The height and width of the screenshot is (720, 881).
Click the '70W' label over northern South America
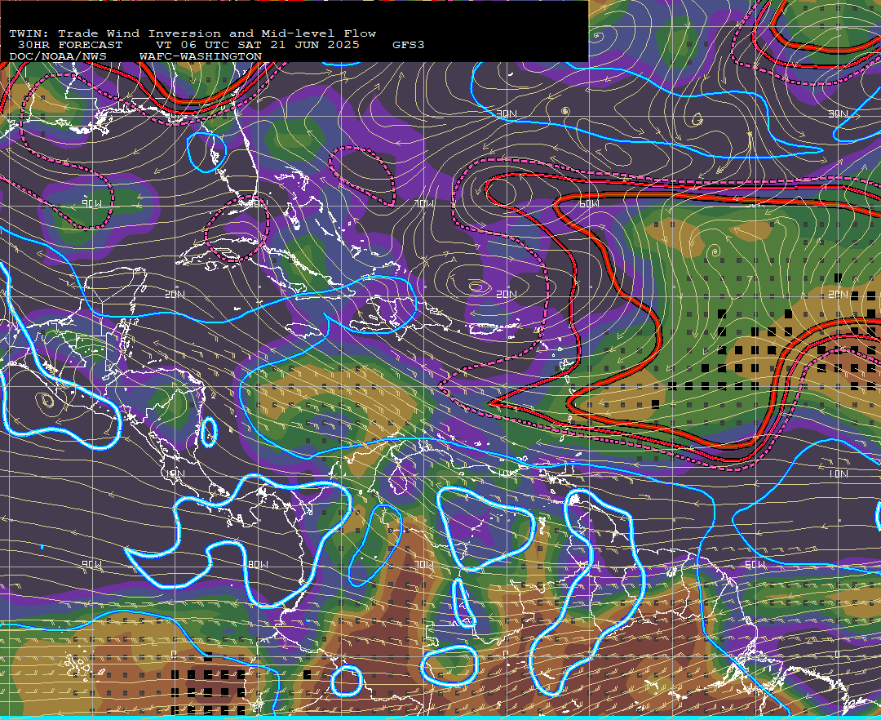(x=424, y=564)
